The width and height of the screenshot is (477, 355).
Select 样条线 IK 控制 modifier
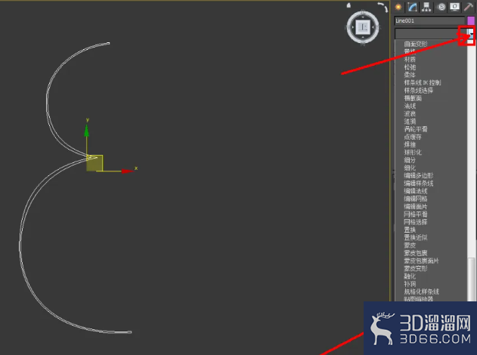(423, 82)
